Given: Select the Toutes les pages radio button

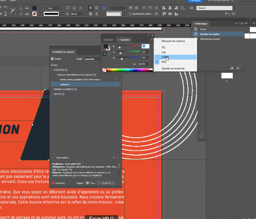Looking at the screenshot, I should click(99, 183).
